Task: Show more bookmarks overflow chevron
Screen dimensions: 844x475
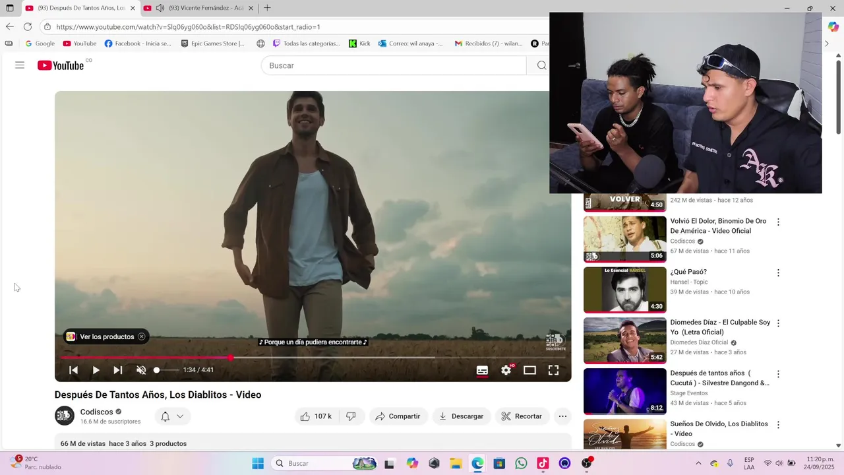Action: [827, 44]
